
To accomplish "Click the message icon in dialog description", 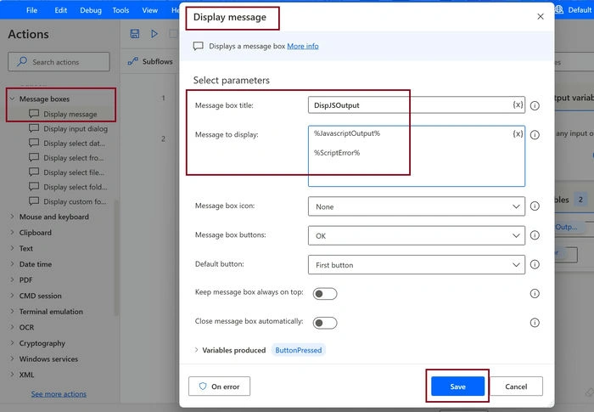I will 198,46.
